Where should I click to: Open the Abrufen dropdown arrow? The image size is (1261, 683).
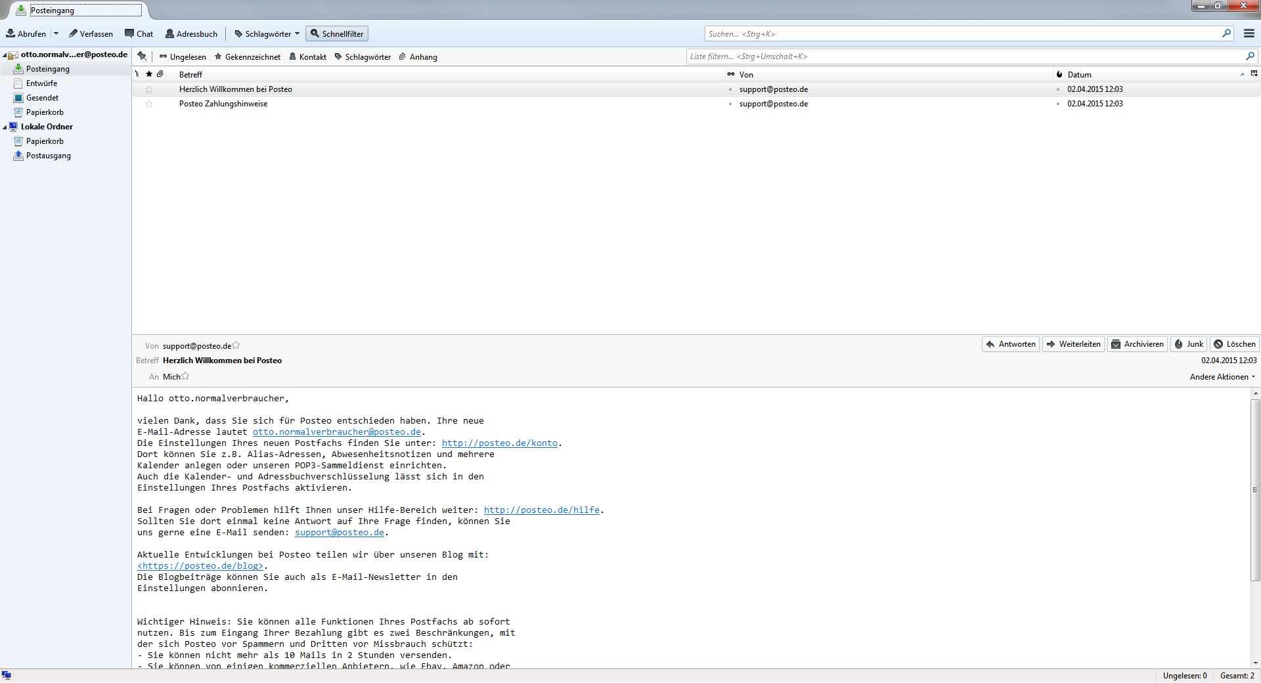click(56, 33)
